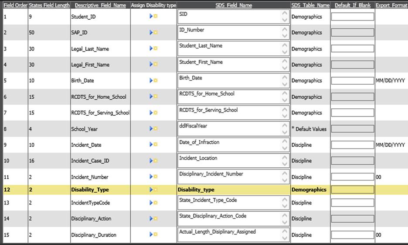Click Default If Blank input for Incident_Number
This screenshot has width=408, height=245.
(352, 177)
